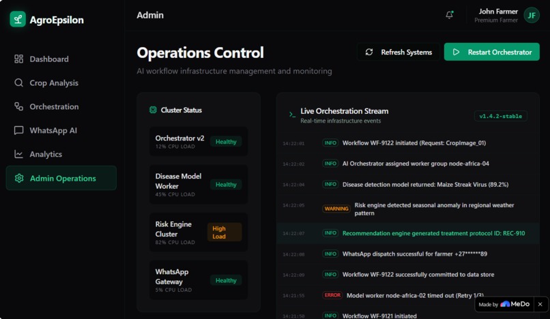Open notifications via the bell icon

[x=449, y=15]
